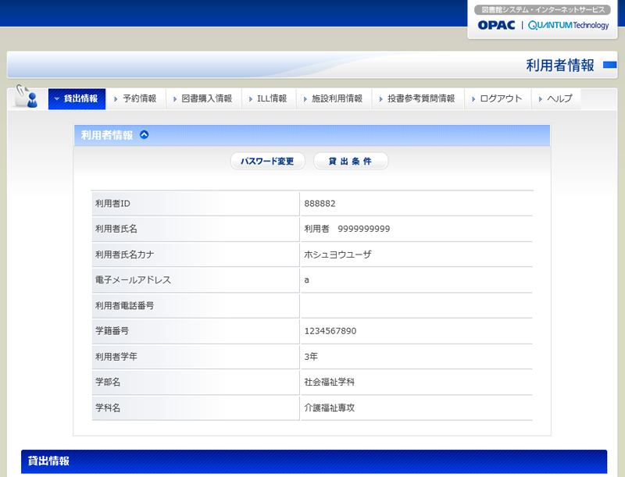Open the ヘルプ menu item
Image resolution: width=625 pixels, height=477 pixels.
tap(555, 98)
